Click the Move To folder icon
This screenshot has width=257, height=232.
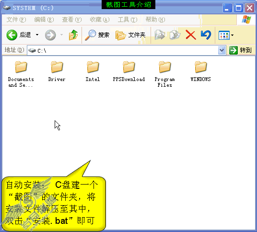(160, 35)
